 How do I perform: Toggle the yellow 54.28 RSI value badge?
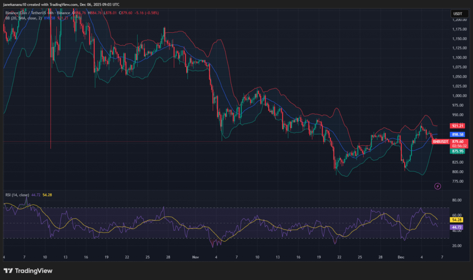point(456,220)
